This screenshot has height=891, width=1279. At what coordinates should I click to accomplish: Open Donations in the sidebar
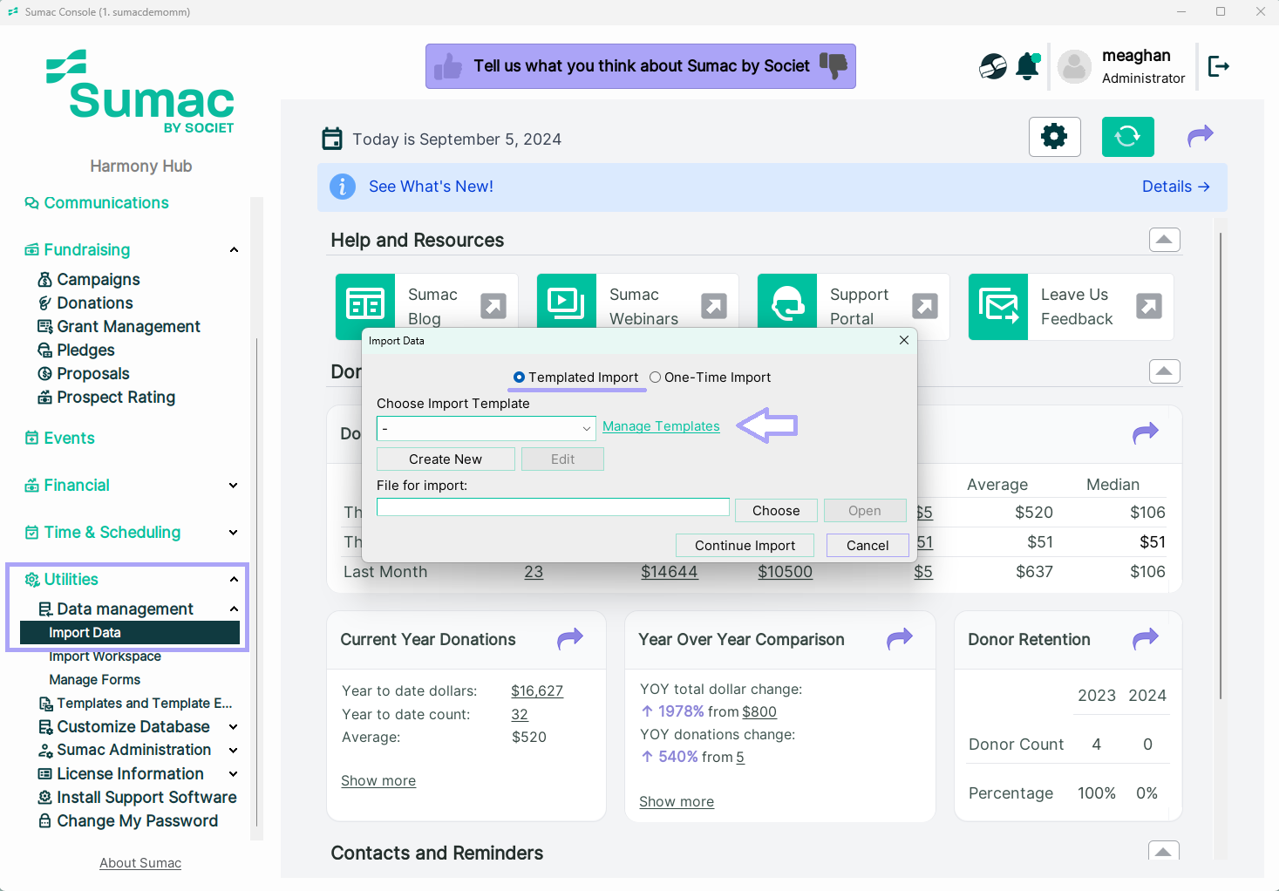pyautogui.click(x=95, y=303)
